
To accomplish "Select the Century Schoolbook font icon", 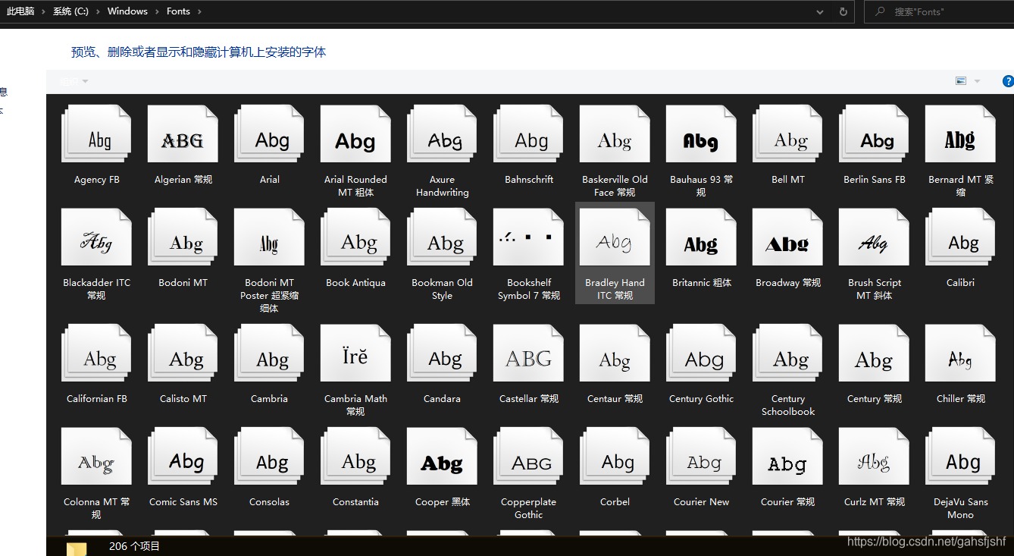I will (787, 353).
